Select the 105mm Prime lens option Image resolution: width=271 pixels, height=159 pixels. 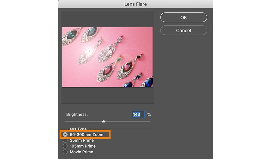(x=65, y=146)
